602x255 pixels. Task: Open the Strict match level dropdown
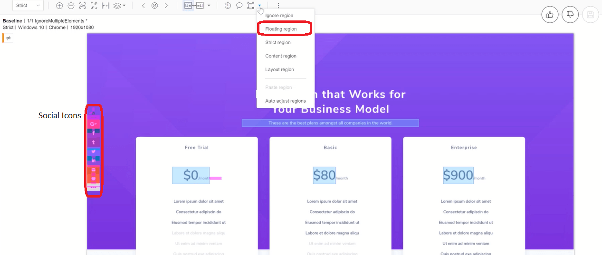coord(28,6)
